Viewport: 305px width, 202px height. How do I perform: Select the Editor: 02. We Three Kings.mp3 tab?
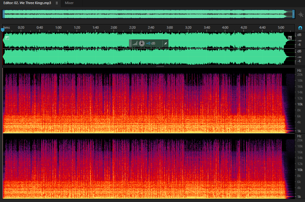[x=27, y=3]
